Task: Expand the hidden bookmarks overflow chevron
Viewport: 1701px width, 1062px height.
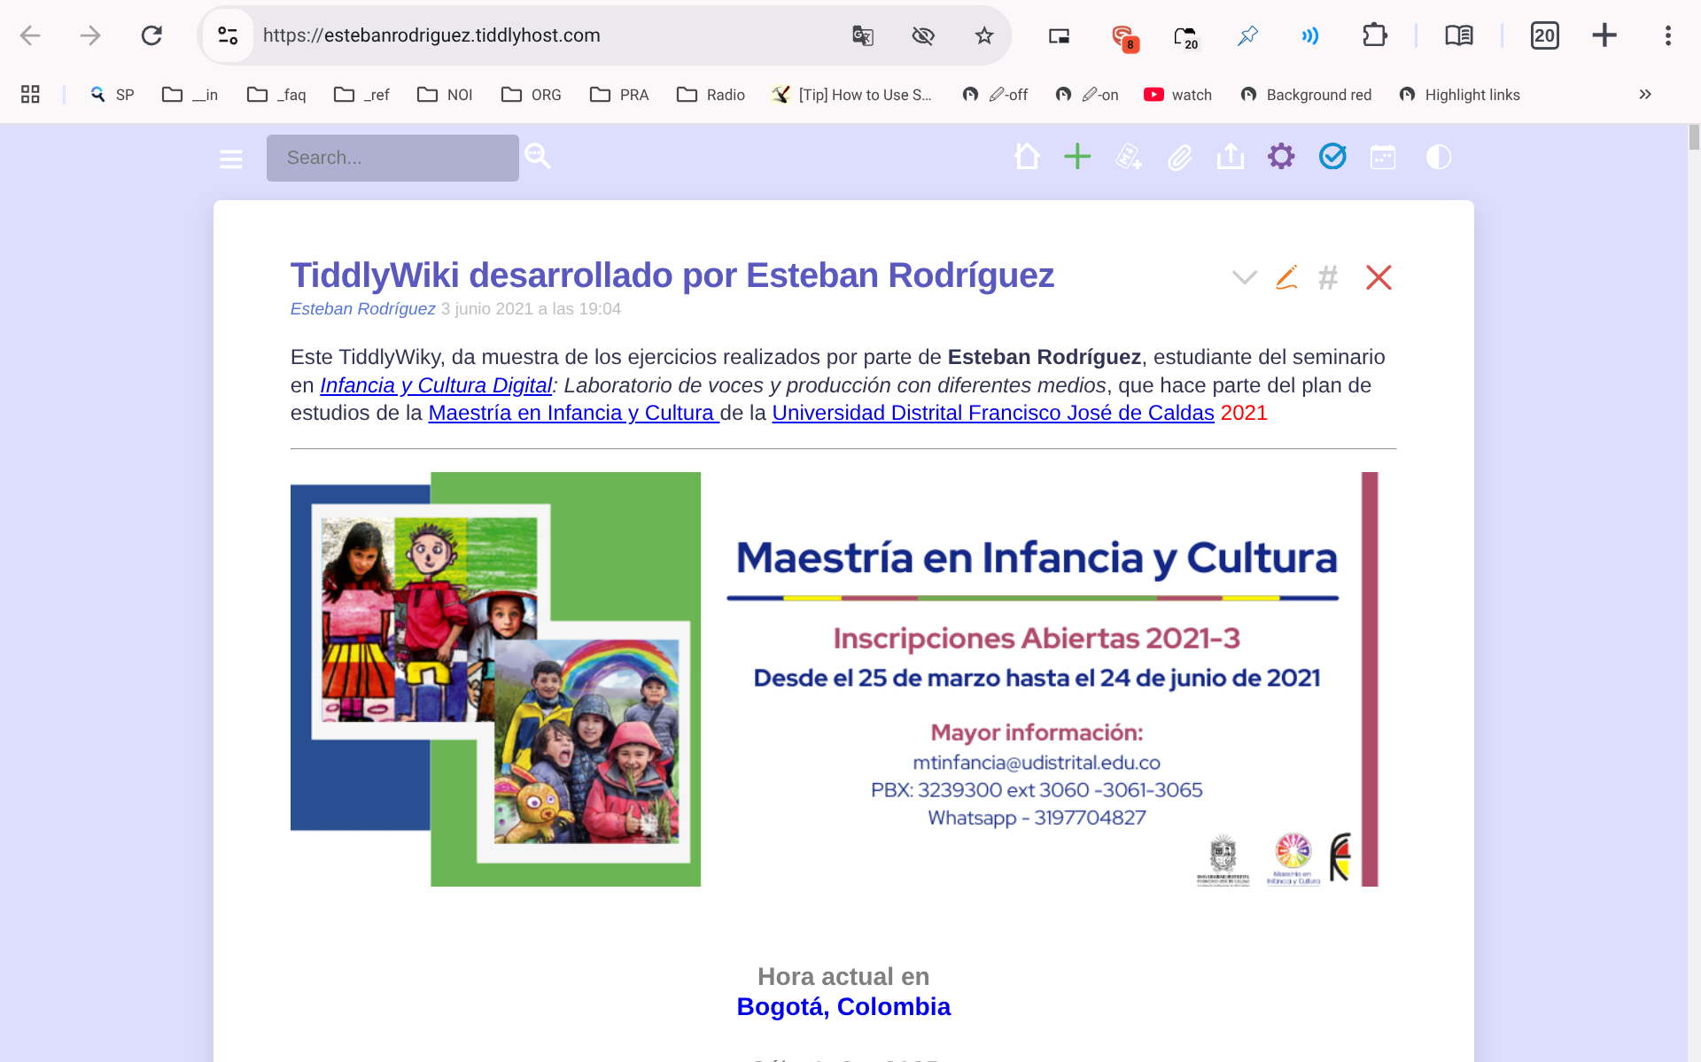Action: pos(1645,94)
